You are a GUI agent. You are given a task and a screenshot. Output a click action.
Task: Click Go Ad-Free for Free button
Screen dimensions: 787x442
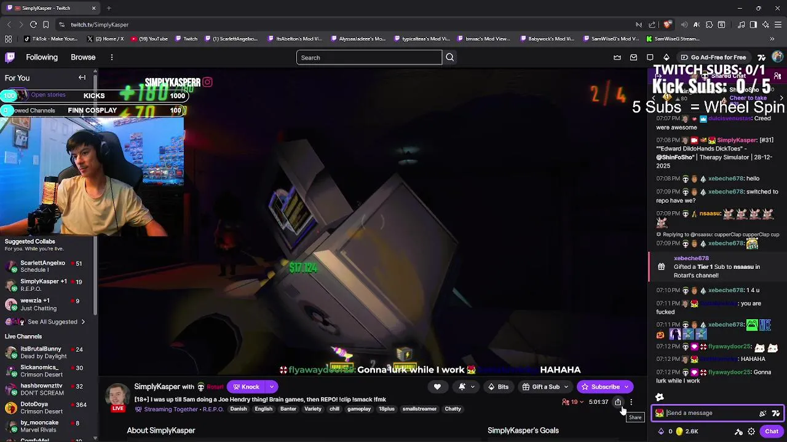[713, 57]
